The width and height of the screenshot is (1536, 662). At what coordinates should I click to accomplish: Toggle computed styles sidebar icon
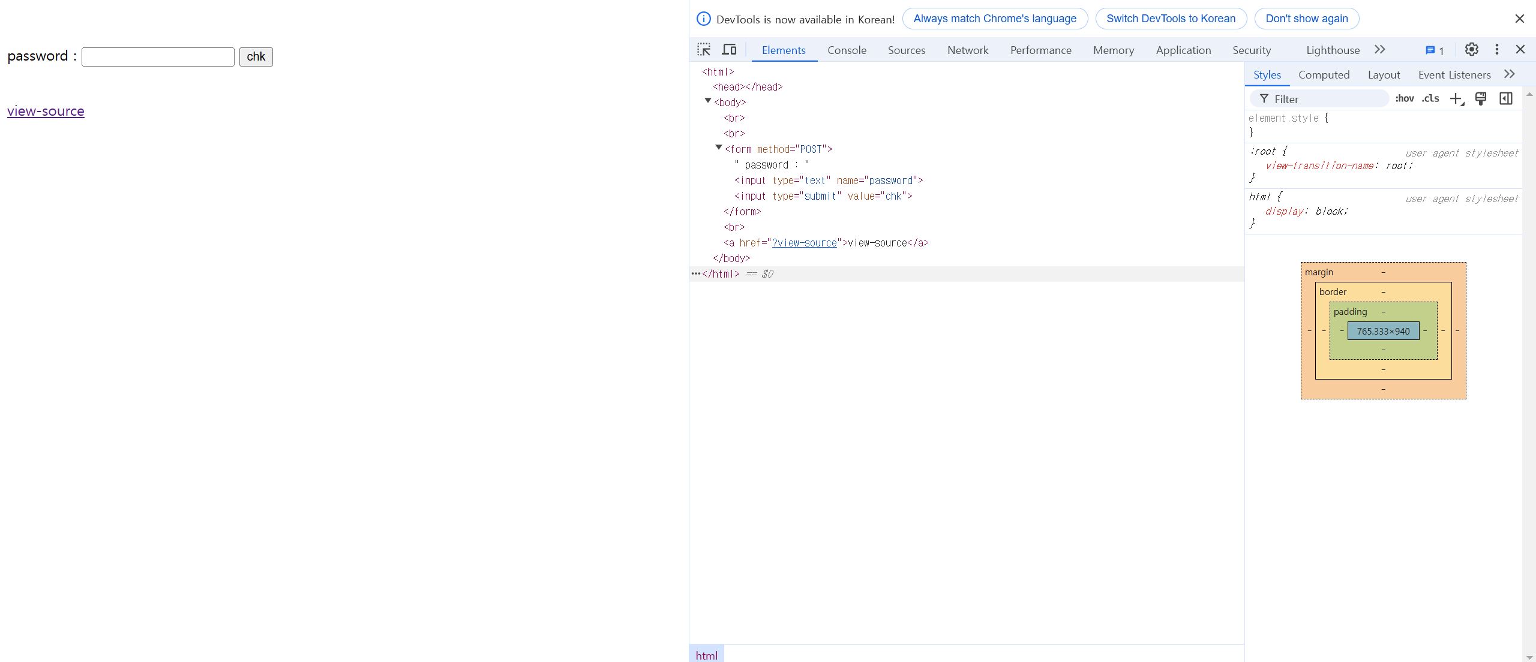pos(1505,99)
